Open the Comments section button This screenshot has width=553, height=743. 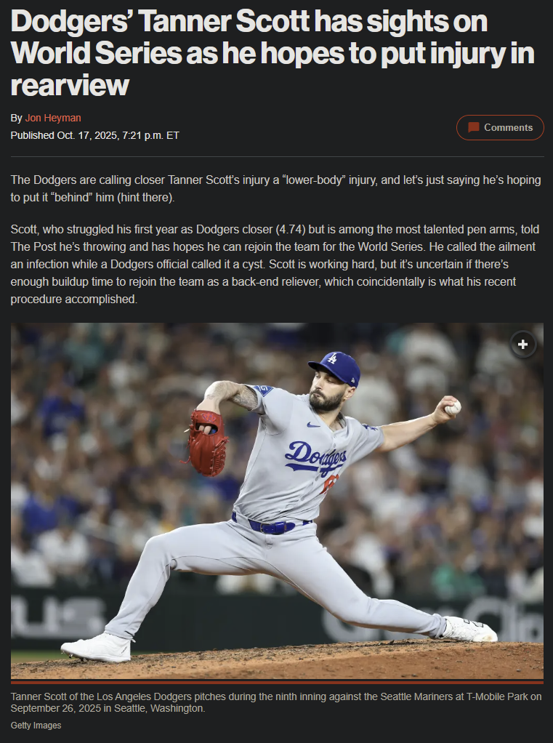tap(500, 127)
